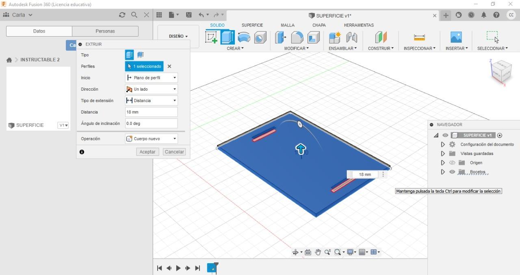
Task: Go to home in data panel
Action: (9, 60)
